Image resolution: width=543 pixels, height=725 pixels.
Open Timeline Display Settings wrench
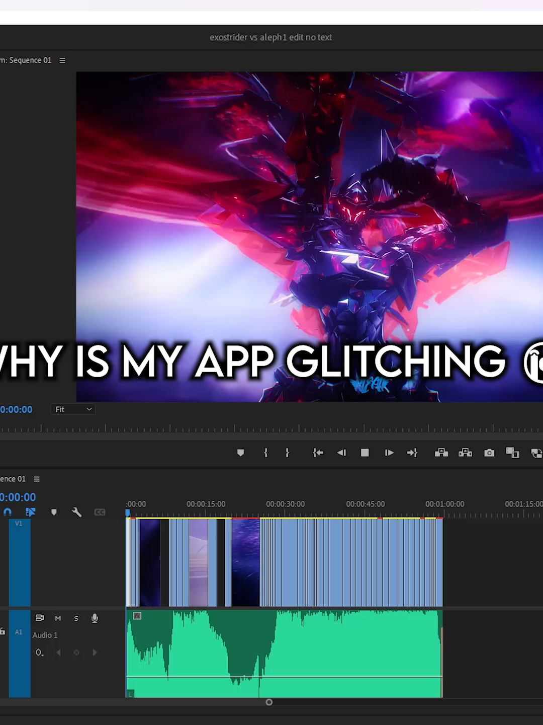(x=76, y=512)
